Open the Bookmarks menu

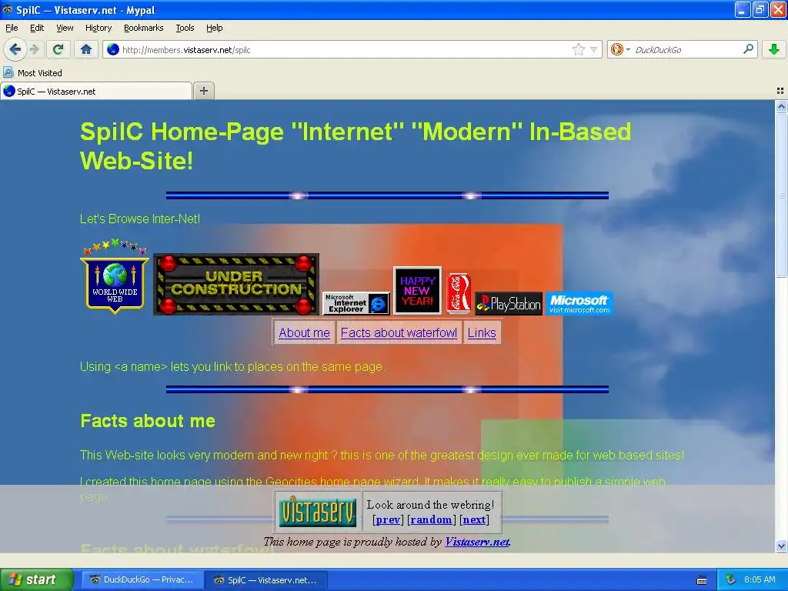point(144,28)
